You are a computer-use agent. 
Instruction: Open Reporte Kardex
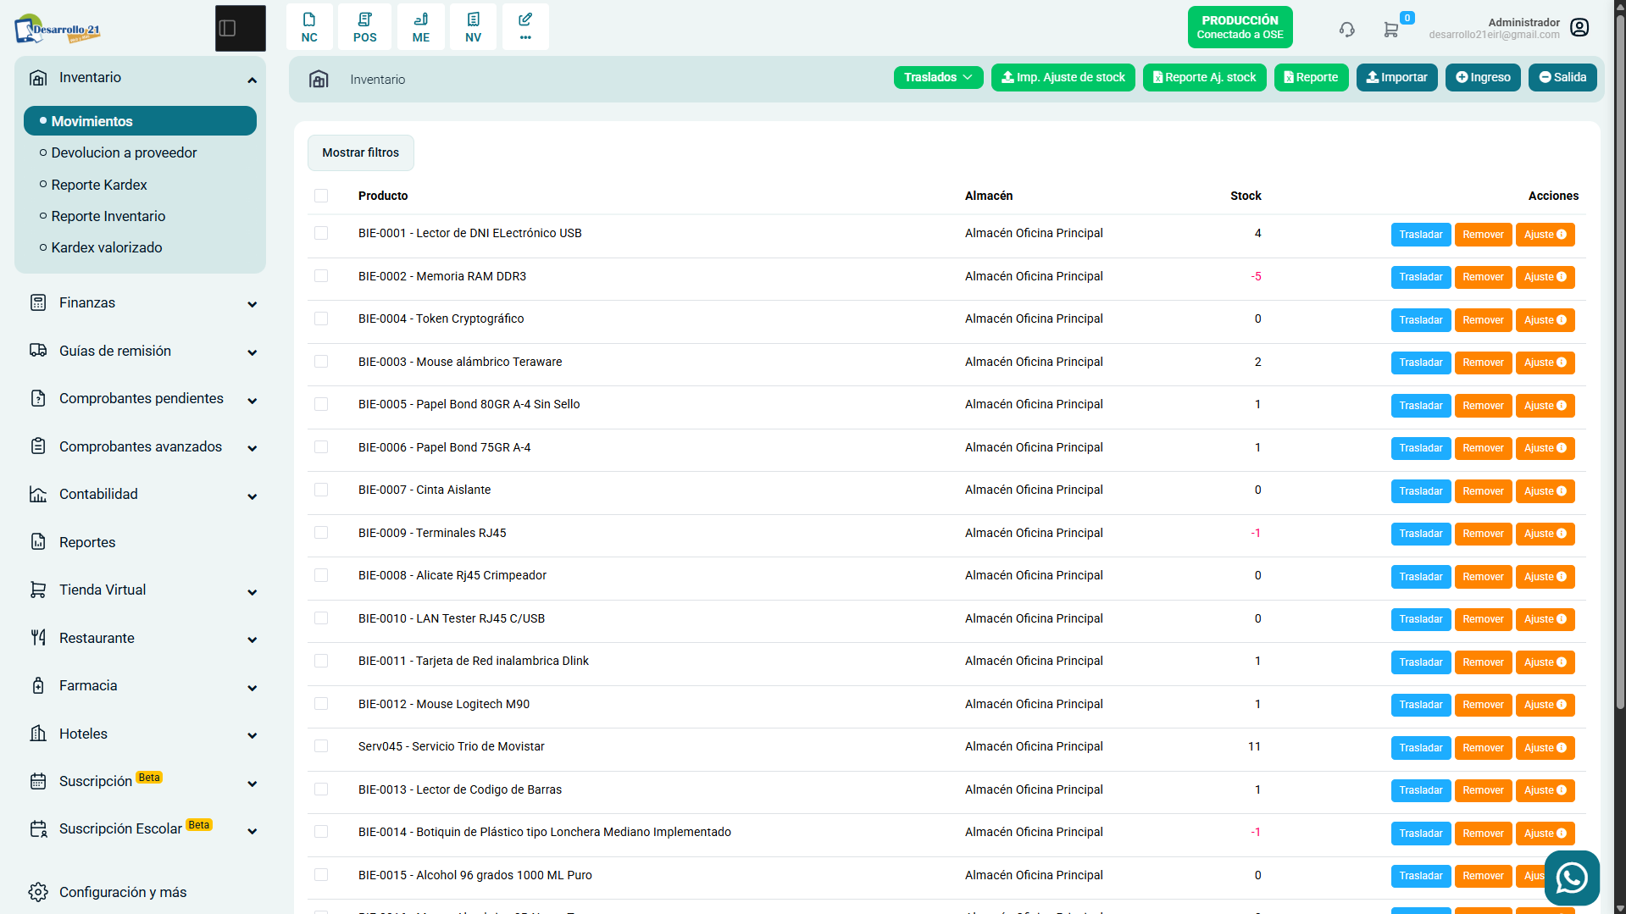pyautogui.click(x=99, y=185)
